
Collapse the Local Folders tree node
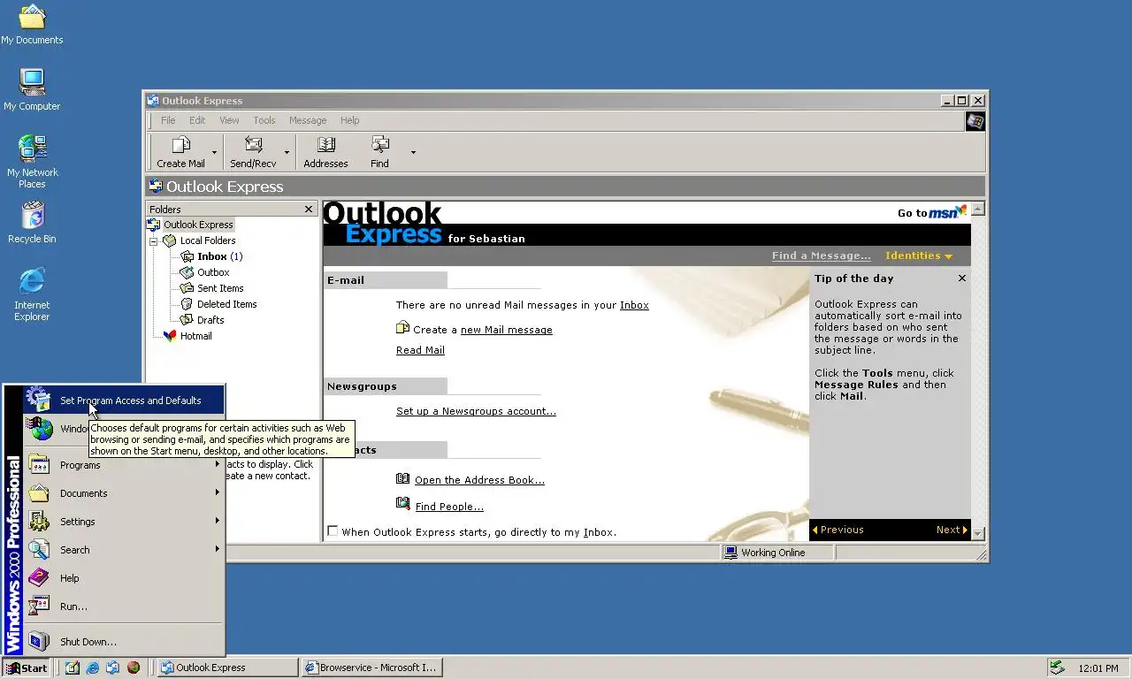pyautogui.click(x=153, y=240)
